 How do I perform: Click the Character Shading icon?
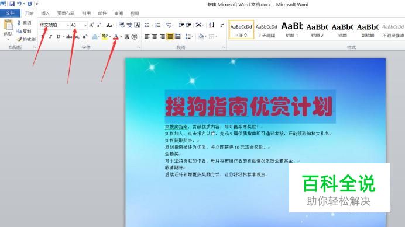click(x=127, y=37)
